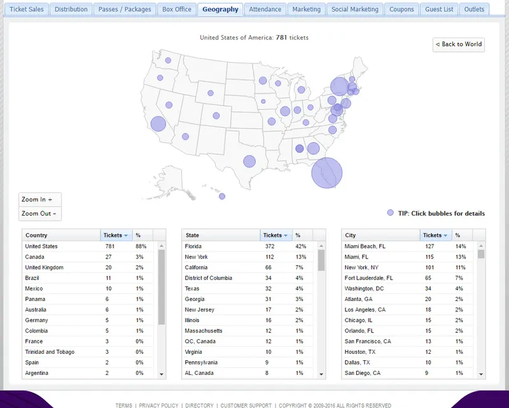Image resolution: width=509 pixels, height=408 pixels.
Task: Click the Oregon bubble on the map
Action: pos(160,78)
